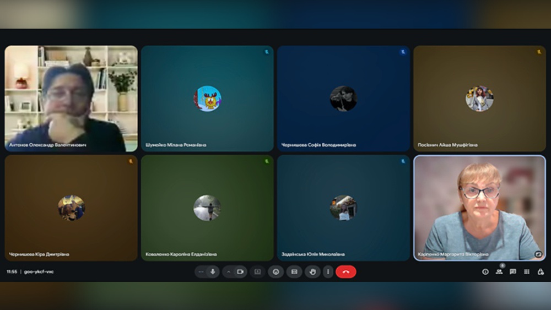
Task: Open host controls lock icon
Action: click(x=541, y=271)
